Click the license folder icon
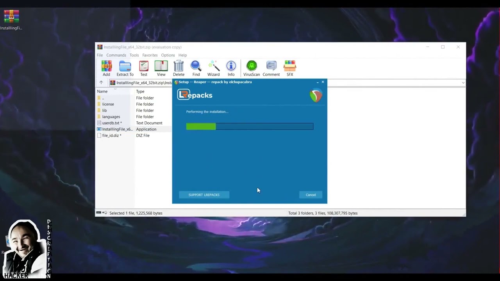 (99, 104)
